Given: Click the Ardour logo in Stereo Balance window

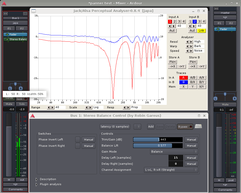Looking at the screenshot, I should coord(33,116).
